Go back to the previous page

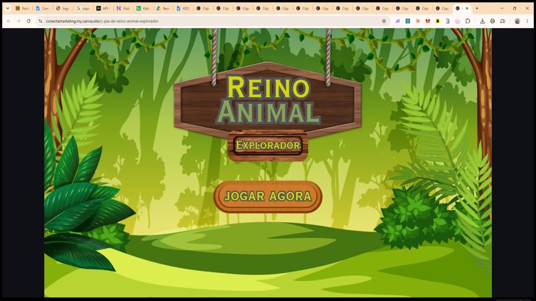pos(9,21)
